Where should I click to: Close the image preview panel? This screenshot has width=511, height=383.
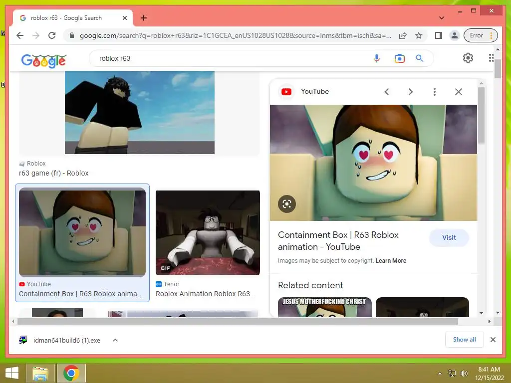[459, 92]
